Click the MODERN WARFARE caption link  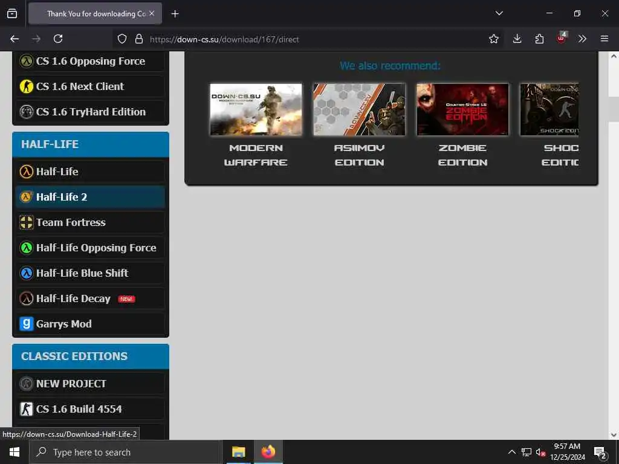click(256, 155)
